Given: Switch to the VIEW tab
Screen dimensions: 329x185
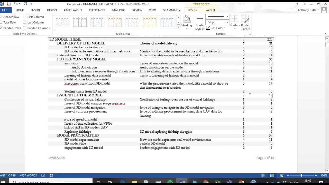Looking at the screenshot, I should (152, 10).
